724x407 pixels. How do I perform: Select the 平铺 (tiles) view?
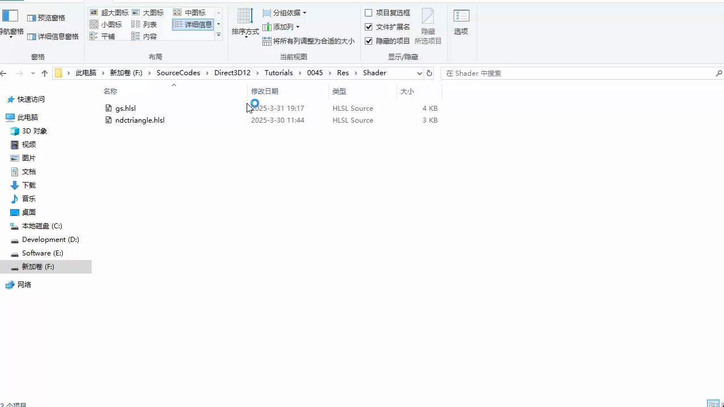[107, 36]
